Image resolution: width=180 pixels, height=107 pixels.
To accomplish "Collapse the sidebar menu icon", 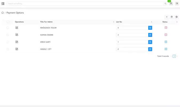I will pyautogui.click(x=3, y=4).
